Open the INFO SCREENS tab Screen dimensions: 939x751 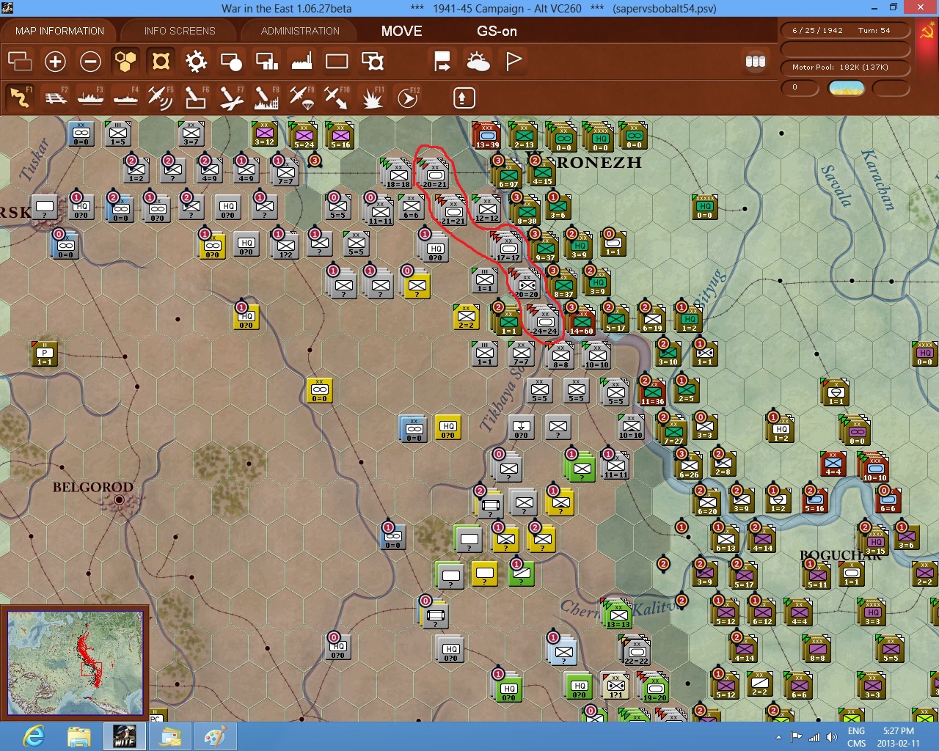(x=180, y=31)
